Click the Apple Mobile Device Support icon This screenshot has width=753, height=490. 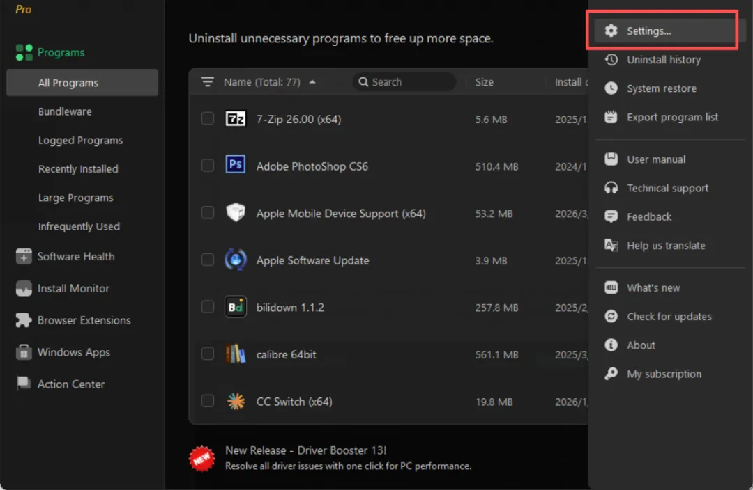point(236,212)
